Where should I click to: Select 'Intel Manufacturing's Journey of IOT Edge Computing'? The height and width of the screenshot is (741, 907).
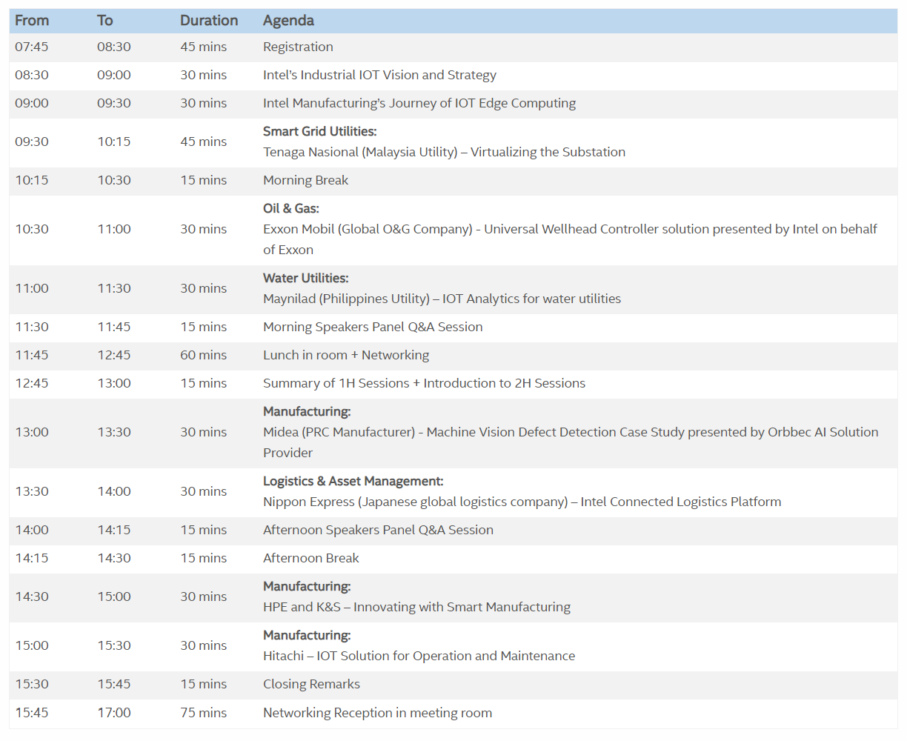pos(419,103)
